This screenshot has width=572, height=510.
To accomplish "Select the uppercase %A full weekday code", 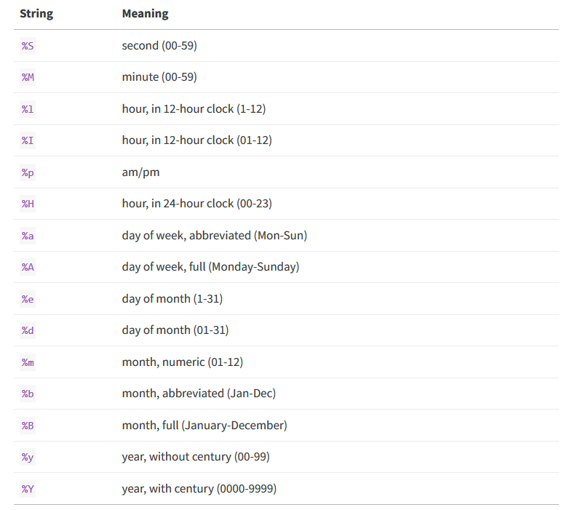I will pos(28,267).
